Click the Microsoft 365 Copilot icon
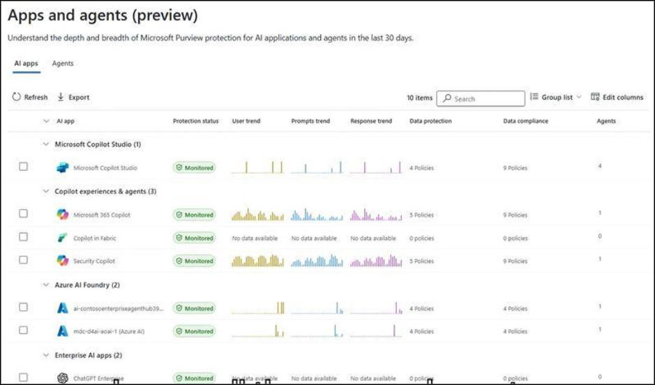This screenshot has width=655, height=385. (63, 215)
